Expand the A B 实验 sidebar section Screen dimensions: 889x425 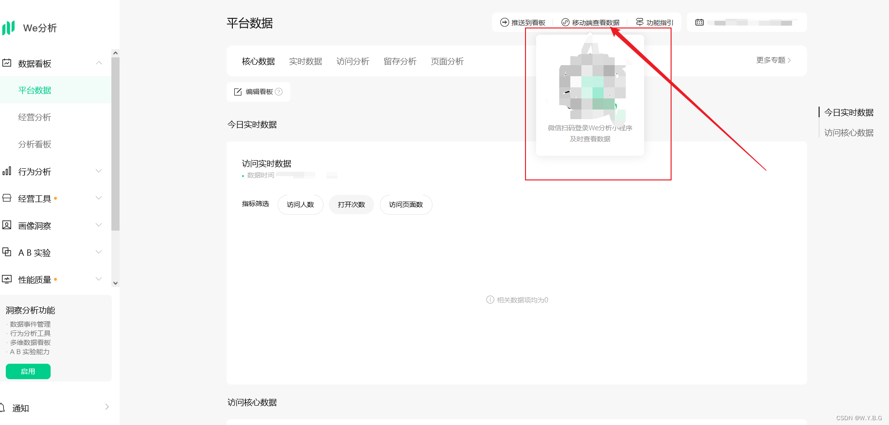[x=99, y=252]
